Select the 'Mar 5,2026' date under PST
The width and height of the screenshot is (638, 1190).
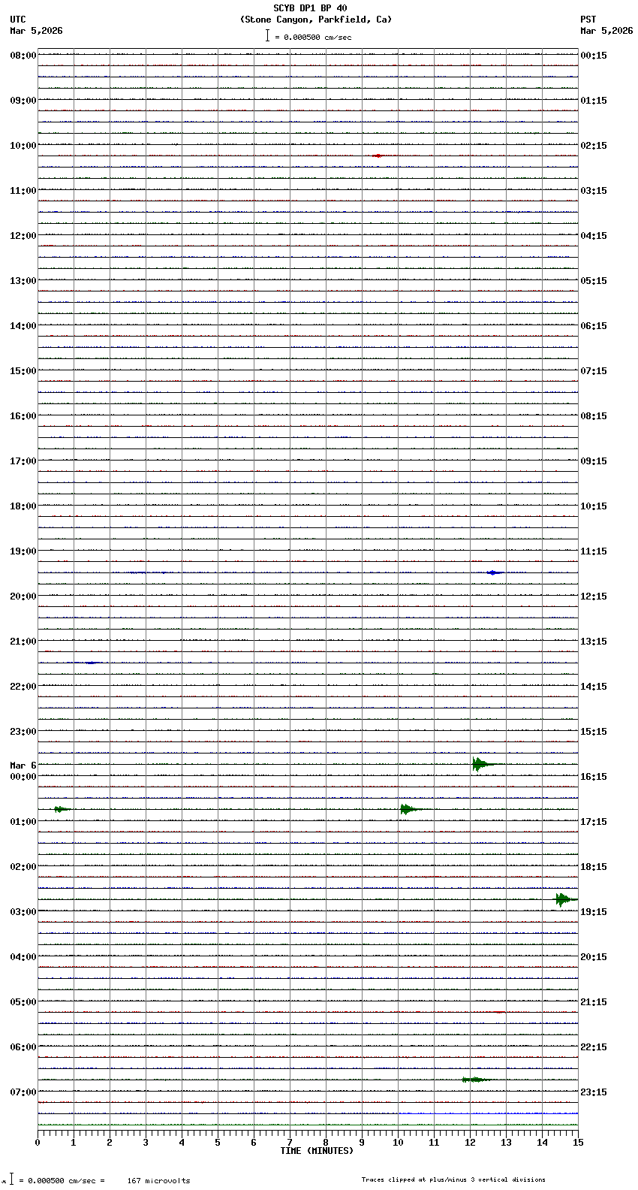click(x=606, y=31)
